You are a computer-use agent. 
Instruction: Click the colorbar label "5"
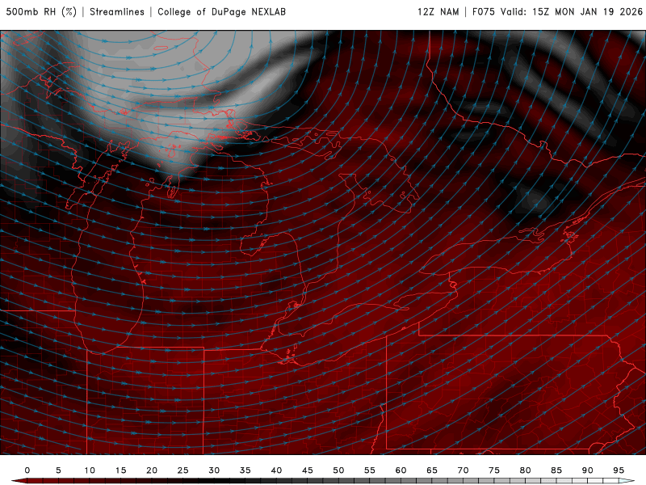pyautogui.click(x=58, y=470)
